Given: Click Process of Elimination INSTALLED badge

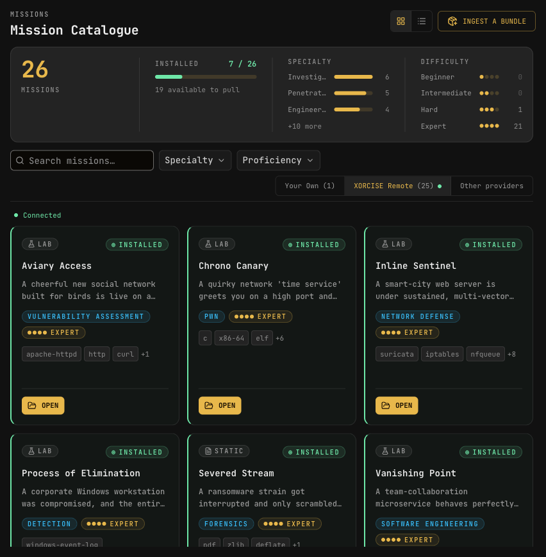Looking at the screenshot, I should tap(137, 452).
